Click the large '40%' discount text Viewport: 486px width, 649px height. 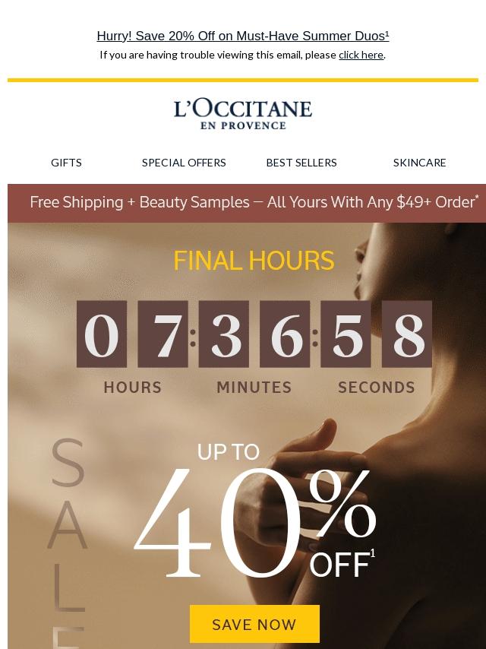click(x=254, y=522)
